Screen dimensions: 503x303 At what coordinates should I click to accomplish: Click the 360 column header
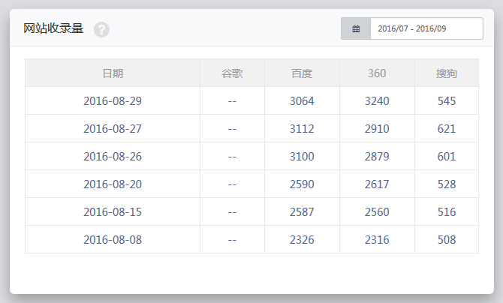377,73
